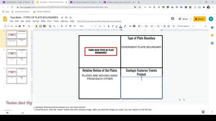Toggle underline formatting
This screenshot has height=121, width=216.
coord(116,26)
